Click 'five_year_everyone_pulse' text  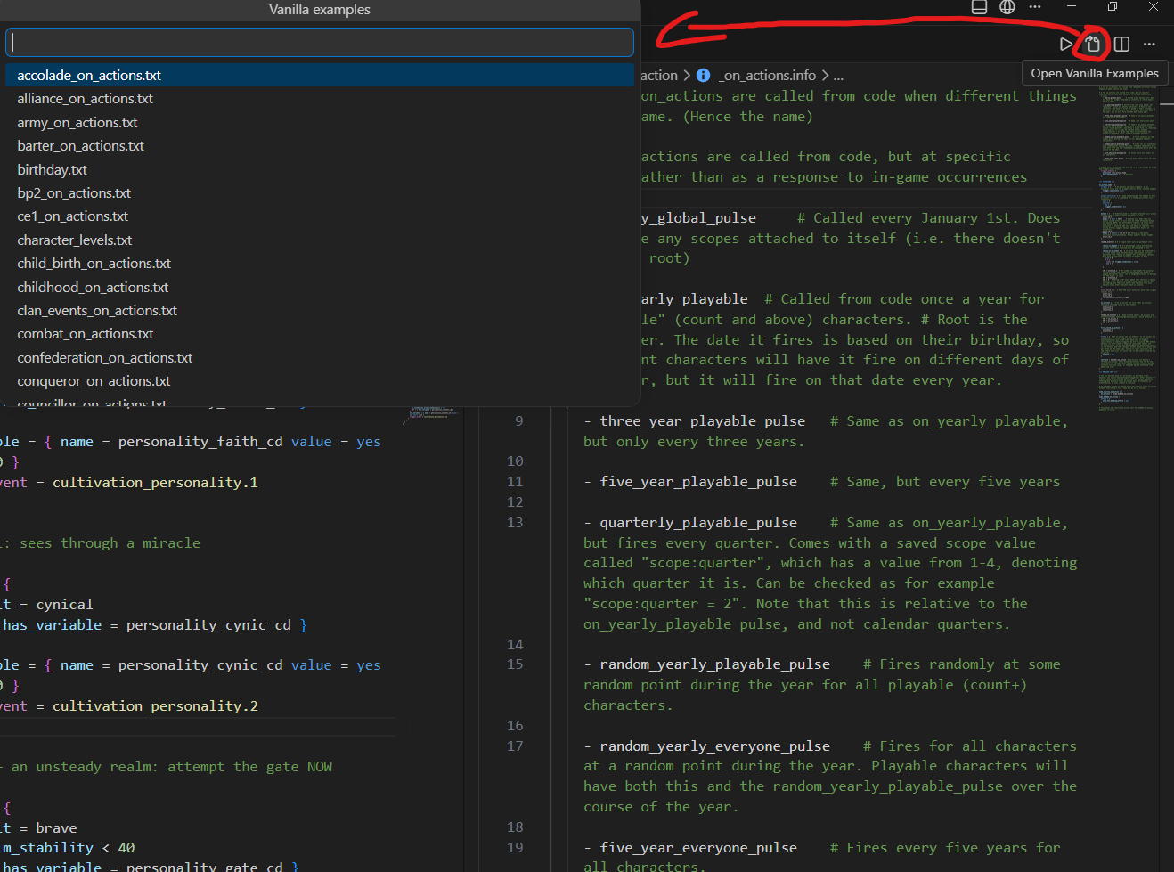coord(698,848)
